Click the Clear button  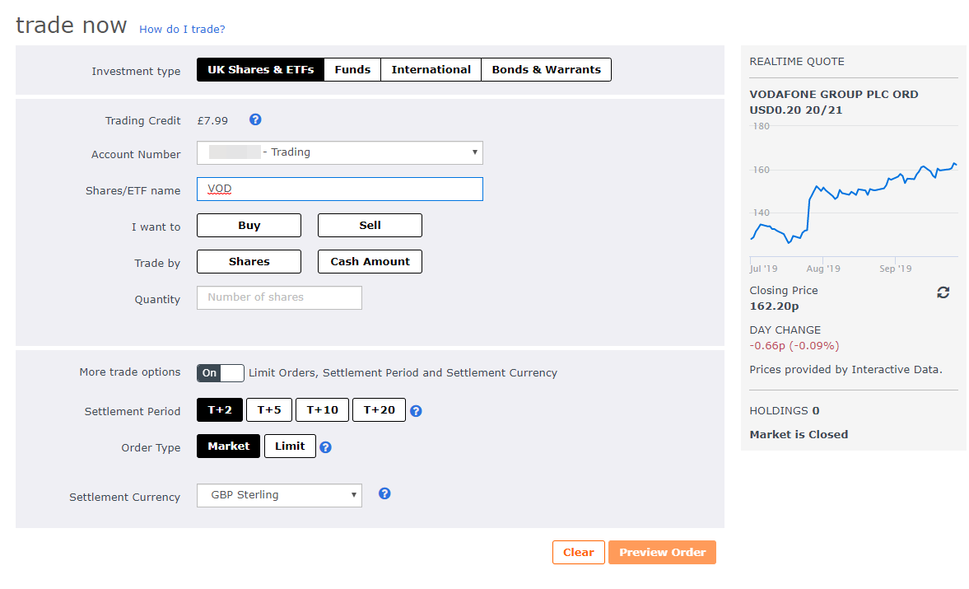click(578, 553)
